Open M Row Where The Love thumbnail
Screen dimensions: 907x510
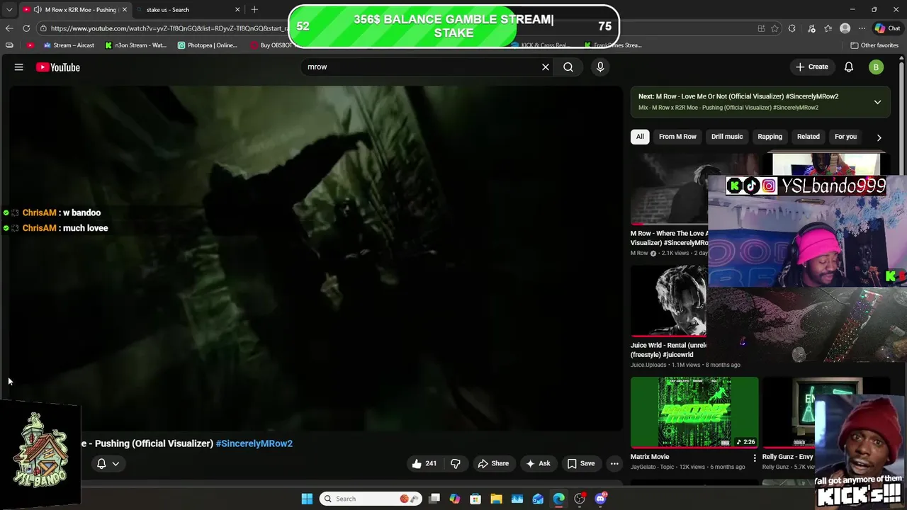point(668,190)
